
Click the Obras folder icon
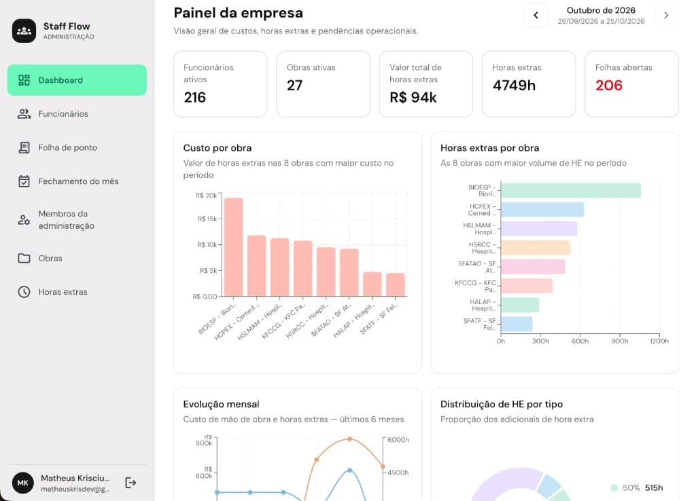[x=24, y=258]
